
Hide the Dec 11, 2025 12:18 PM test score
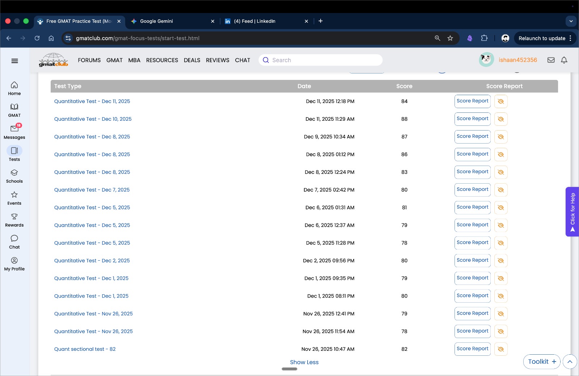pos(501,102)
